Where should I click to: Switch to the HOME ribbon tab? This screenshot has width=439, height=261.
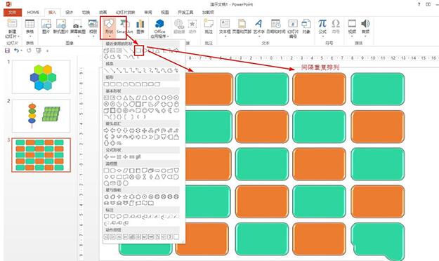[x=33, y=13]
